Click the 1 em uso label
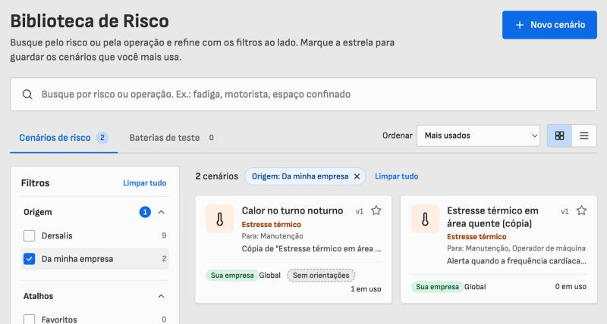 pyautogui.click(x=366, y=289)
